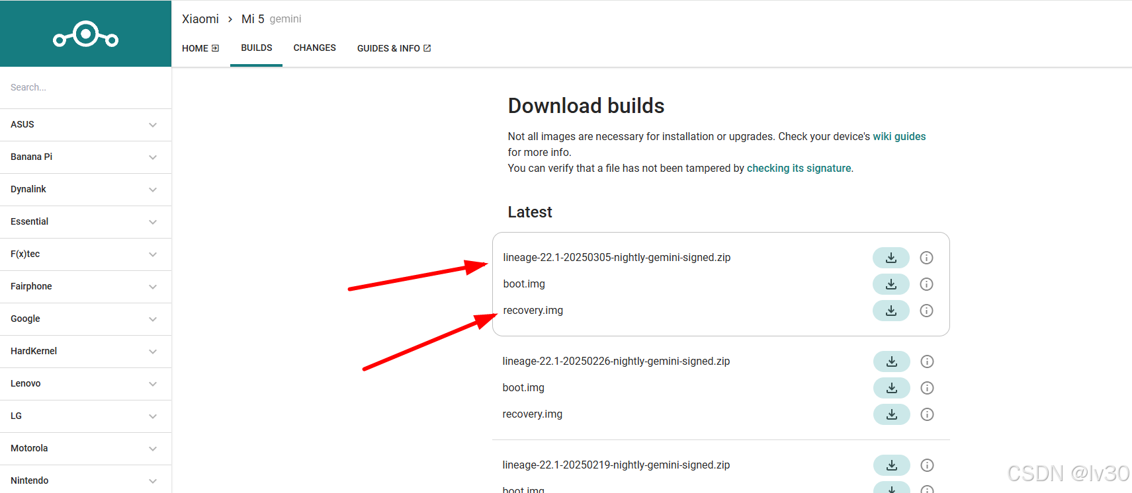The image size is (1132, 493).
Task: Show info for boot.img of 20250226 build
Action: point(927,388)
